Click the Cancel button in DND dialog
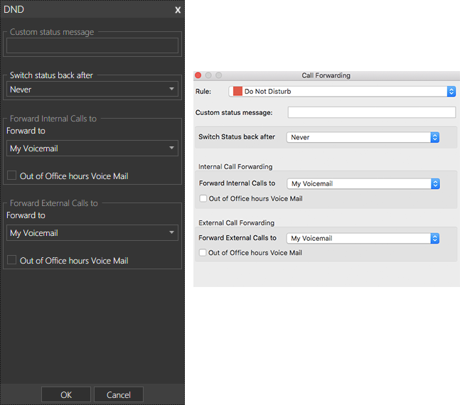 119,395
